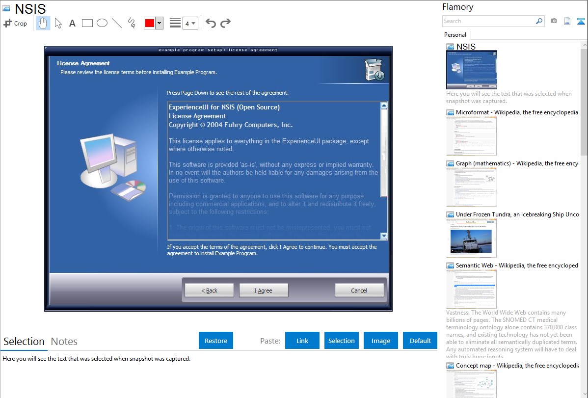
Task: Click the icon beside the Under Frozen Tundra title
Action: pyautogui.click(x=450, y=214)
